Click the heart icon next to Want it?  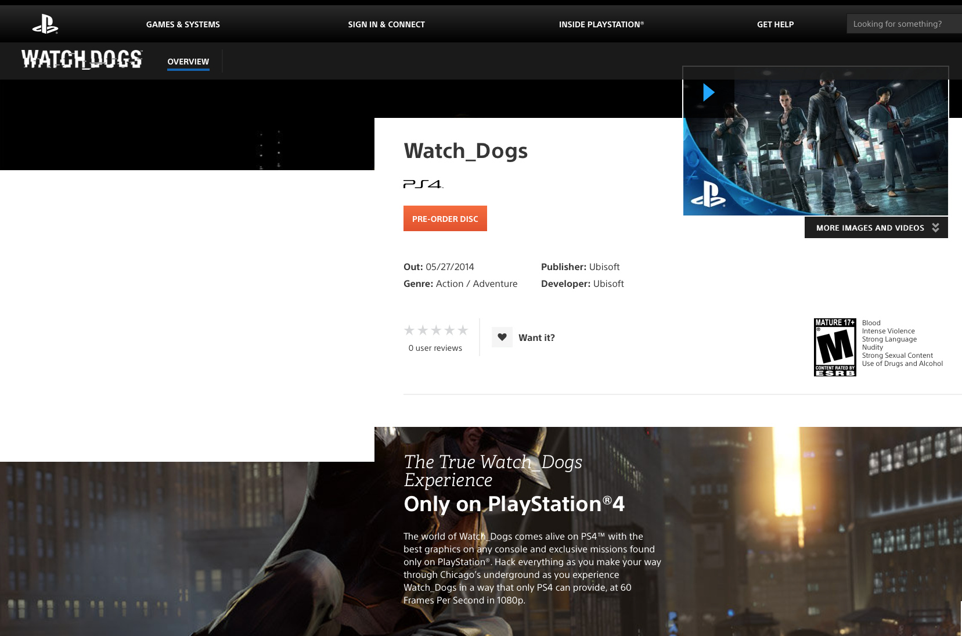tap(502, 337)
